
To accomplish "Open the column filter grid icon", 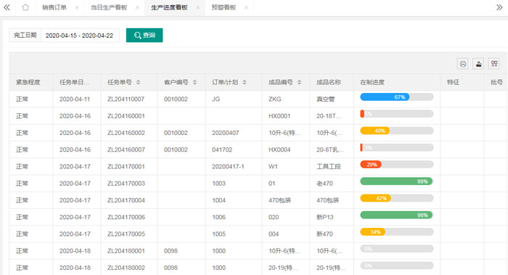I will 494,64.
